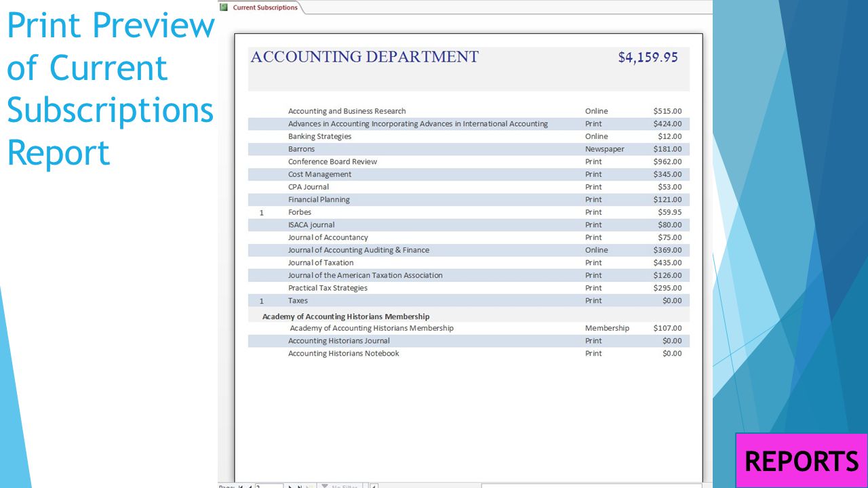The image size is (868, 488).
Task: Click the $345.00 price
Action: tap(667, 174)
